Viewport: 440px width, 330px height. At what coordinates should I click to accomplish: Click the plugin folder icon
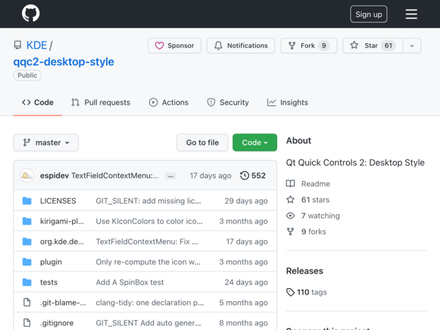[x=27, y=262]
